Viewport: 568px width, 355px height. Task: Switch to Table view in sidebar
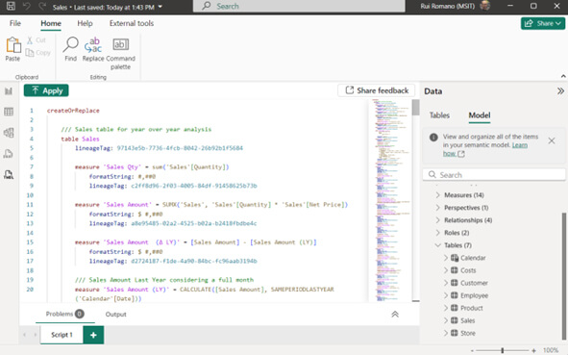(x=9, y=112)
